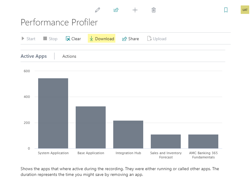Click the Sales and Inventory Forecast bar
251x188 pixels.
coord(166,141)
